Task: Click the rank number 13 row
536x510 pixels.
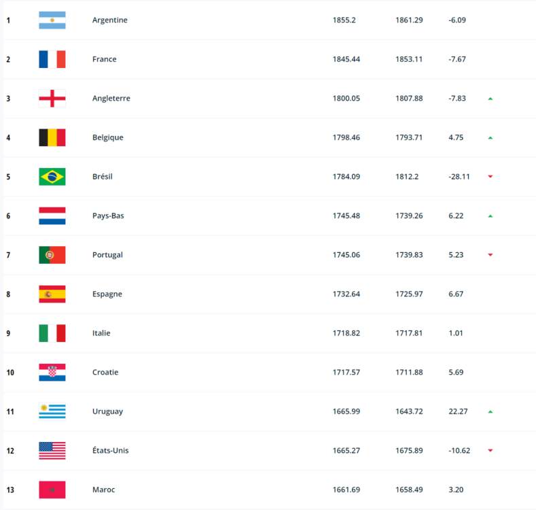Action: pos(9,490)
